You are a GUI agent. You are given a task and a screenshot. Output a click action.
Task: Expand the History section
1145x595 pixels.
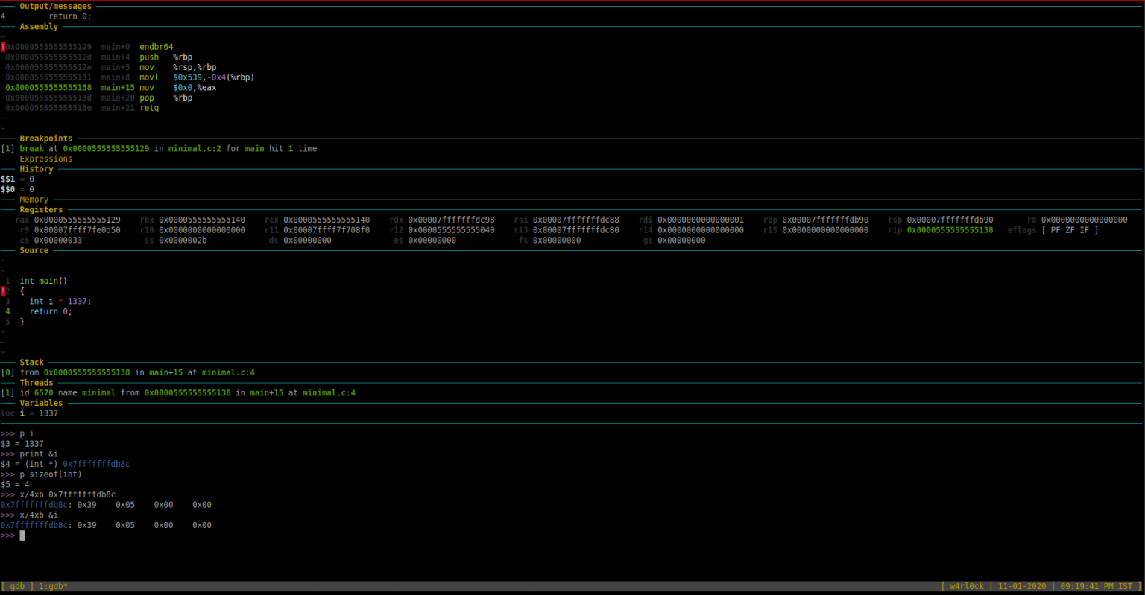[x=37, y=168]
